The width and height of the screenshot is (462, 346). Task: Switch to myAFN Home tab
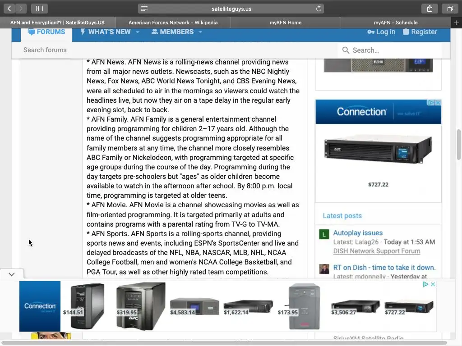(x=286, y=23)
